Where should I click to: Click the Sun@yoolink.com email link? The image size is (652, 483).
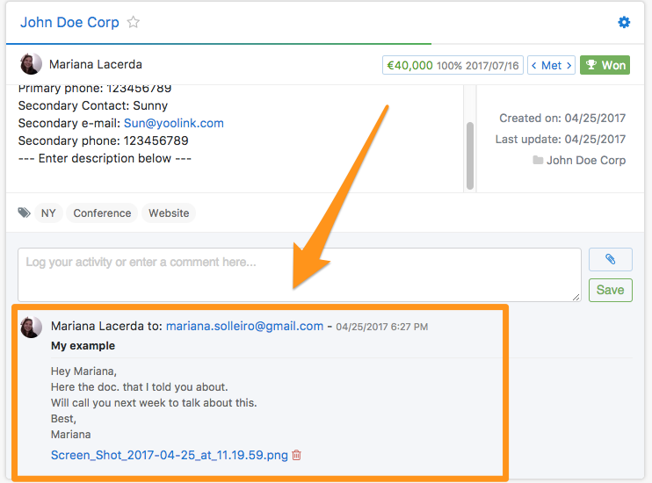[x=173, y=123]
